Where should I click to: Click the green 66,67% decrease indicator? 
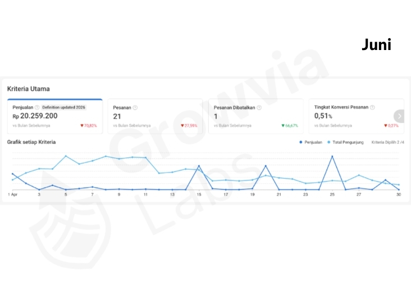[290, 126]
